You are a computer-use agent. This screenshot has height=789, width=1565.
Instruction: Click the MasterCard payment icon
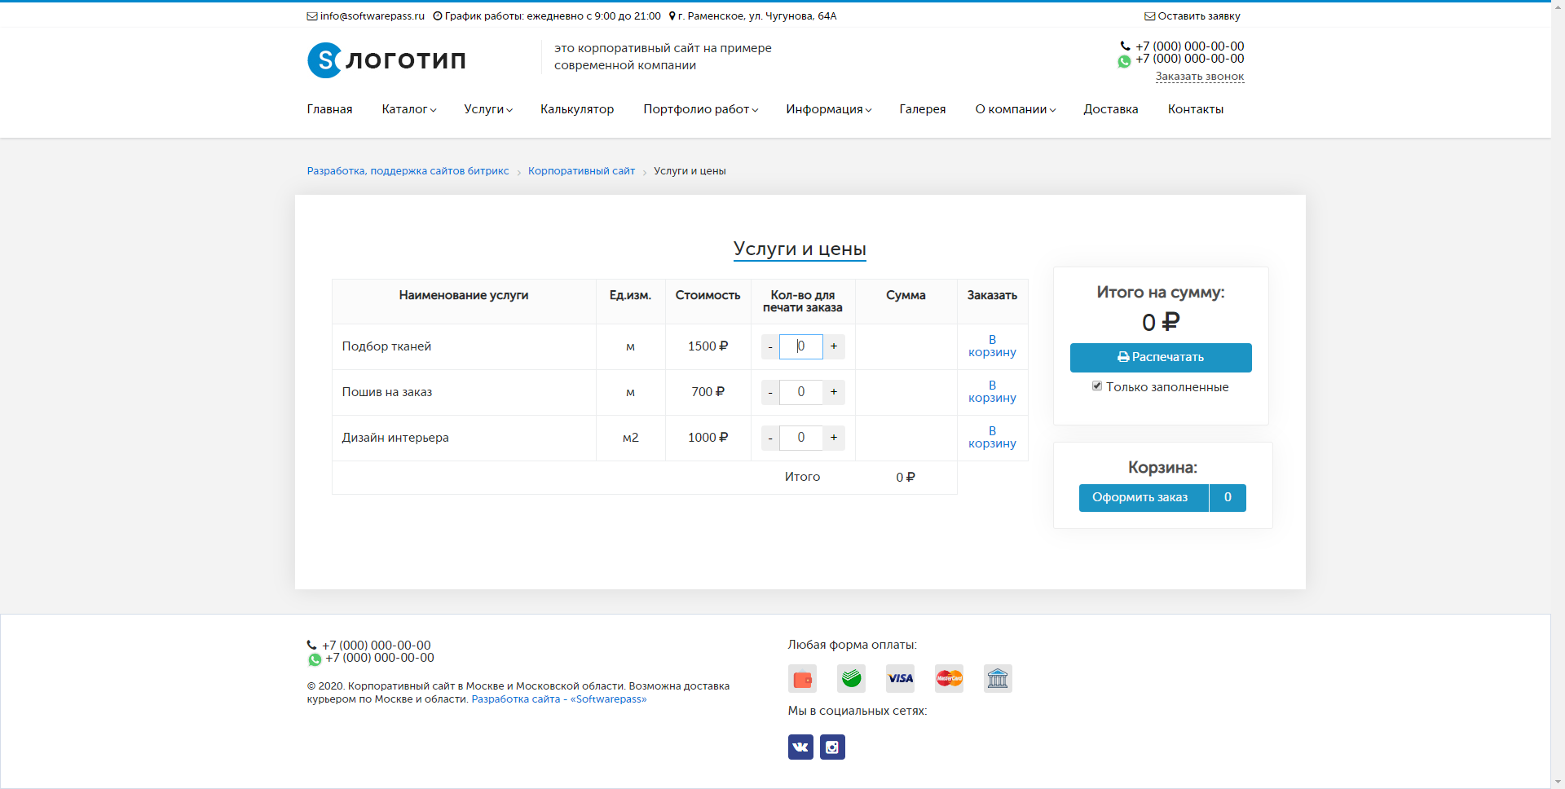point(949,678)
